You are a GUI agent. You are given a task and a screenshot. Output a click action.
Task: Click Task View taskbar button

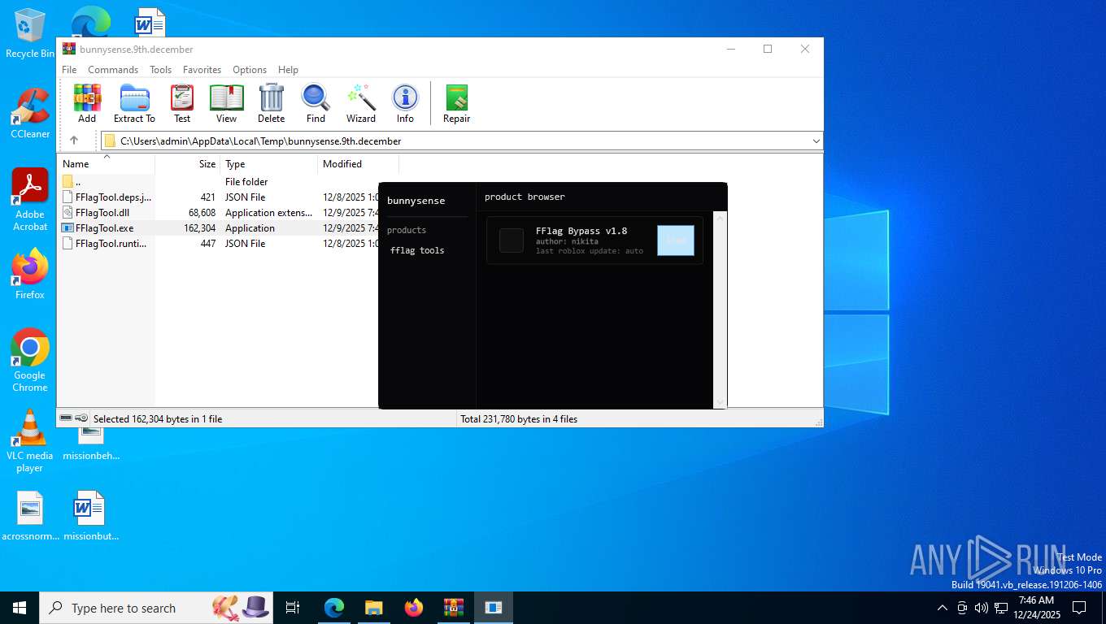(x=293, y=608)
